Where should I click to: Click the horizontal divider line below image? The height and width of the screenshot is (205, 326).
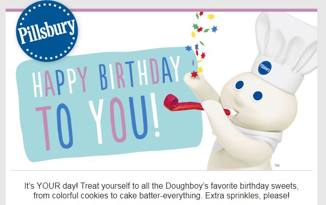(x=161, y=170)
